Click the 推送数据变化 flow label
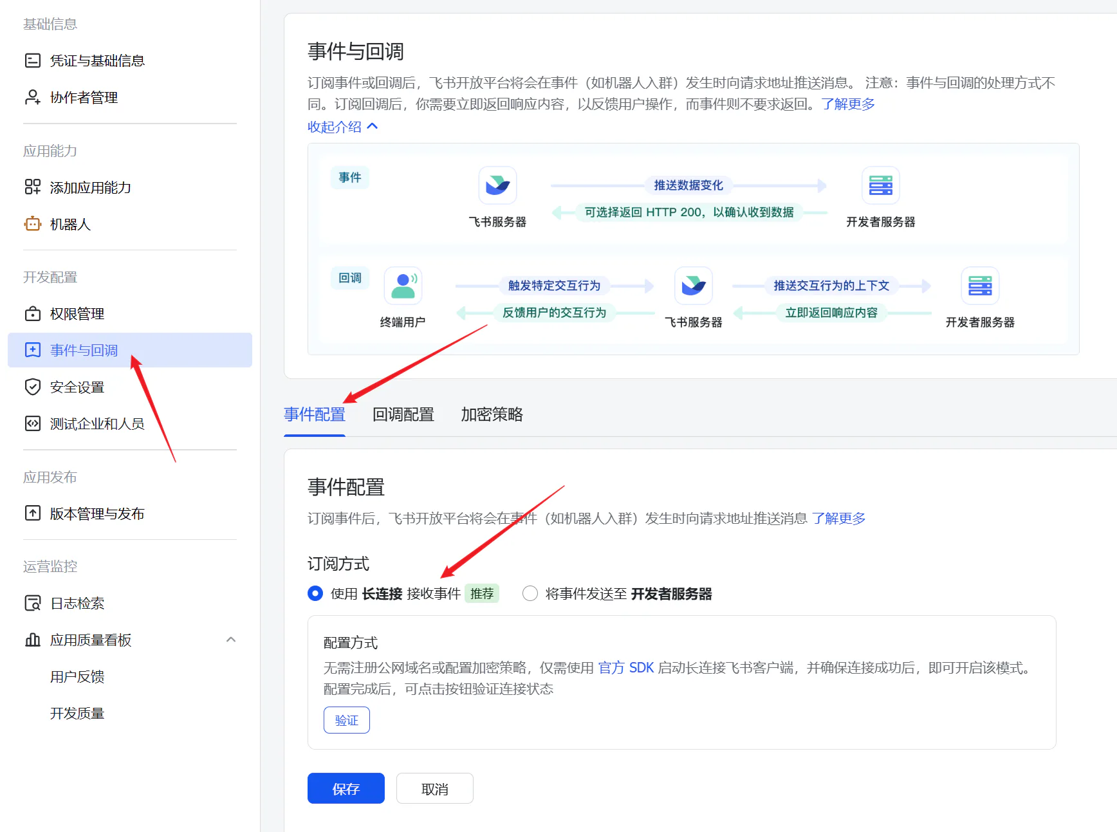Screen dimensions: 1117x832 (688, 185)
